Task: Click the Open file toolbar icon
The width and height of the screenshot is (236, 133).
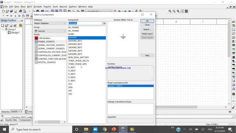Action: (x=7, y=11)
